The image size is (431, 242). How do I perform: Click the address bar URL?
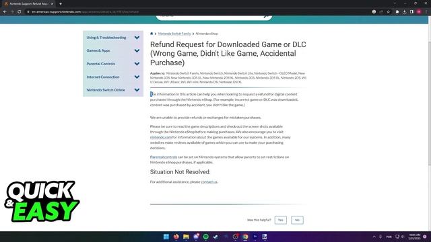tap(85, 12)
